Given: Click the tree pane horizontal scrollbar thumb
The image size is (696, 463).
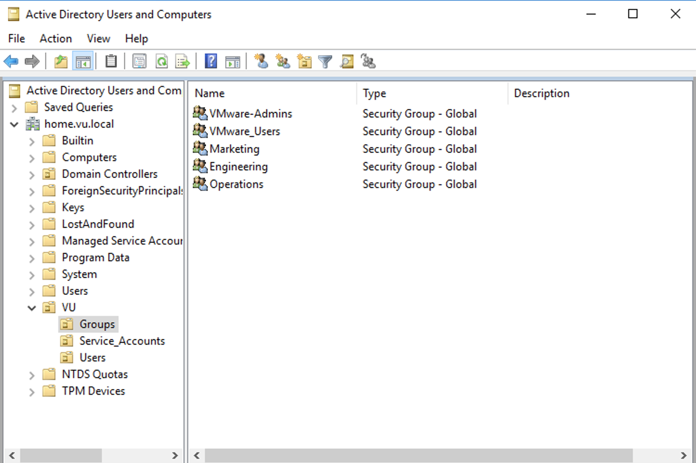Looking at the screenshot, I should coord(61,456).
